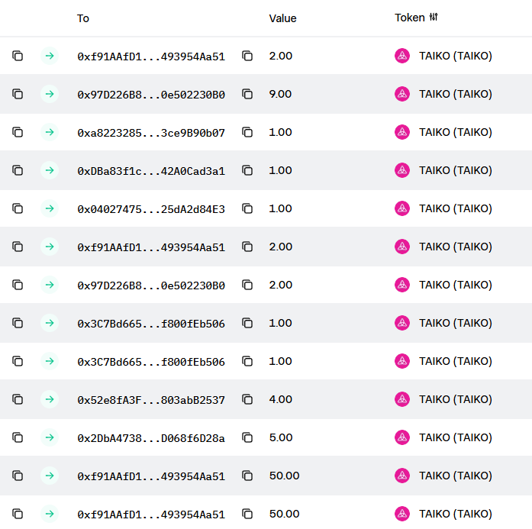This screenshot has width=532, height=529.
Task: Click TAIKO token logo in 0x04027475 row
Action: (x=402, y=208)
